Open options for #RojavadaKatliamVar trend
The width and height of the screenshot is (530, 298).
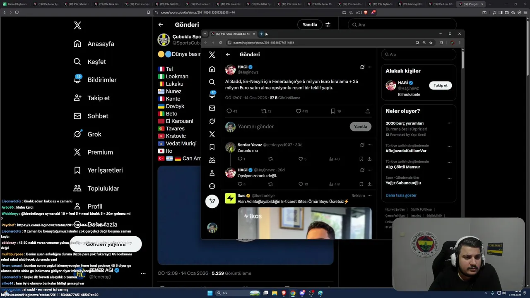pyautogui.click(x=449, y=146)
